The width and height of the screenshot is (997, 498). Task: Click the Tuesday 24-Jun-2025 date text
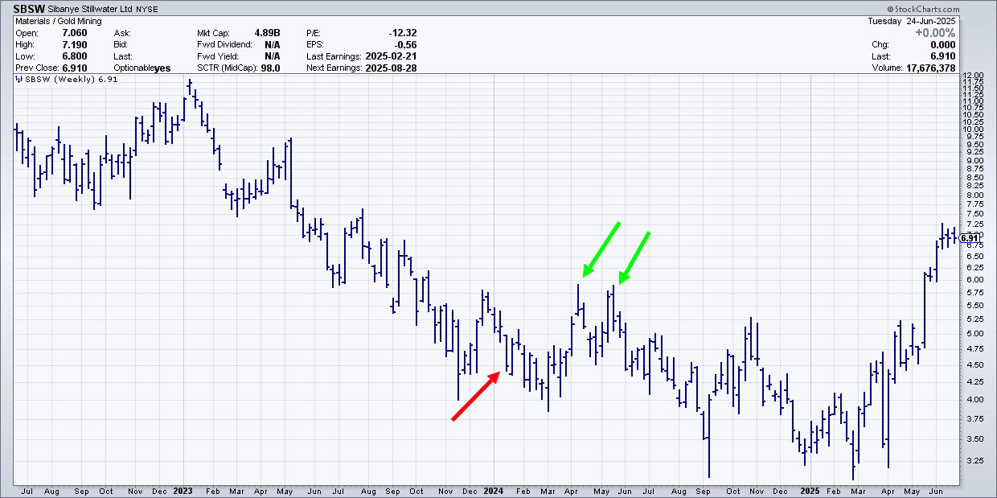click(911, 22)
